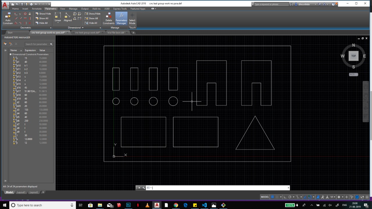Expand the Parameters Manager filter tree chevron
Screen dimensions: 372x209
click(5, 50)
